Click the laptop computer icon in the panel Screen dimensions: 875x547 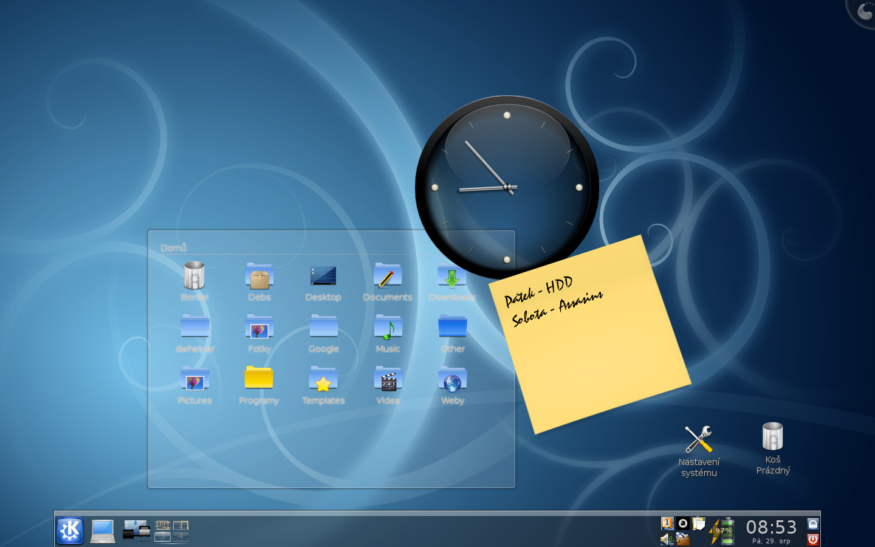103,531
